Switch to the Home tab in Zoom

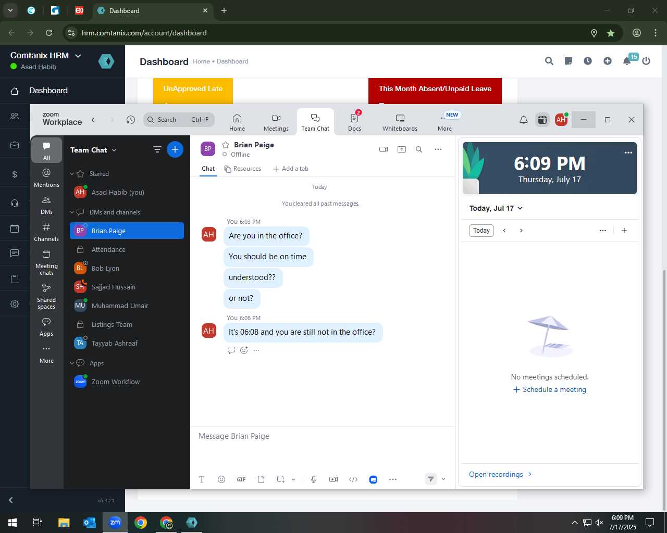pos(237,122)
